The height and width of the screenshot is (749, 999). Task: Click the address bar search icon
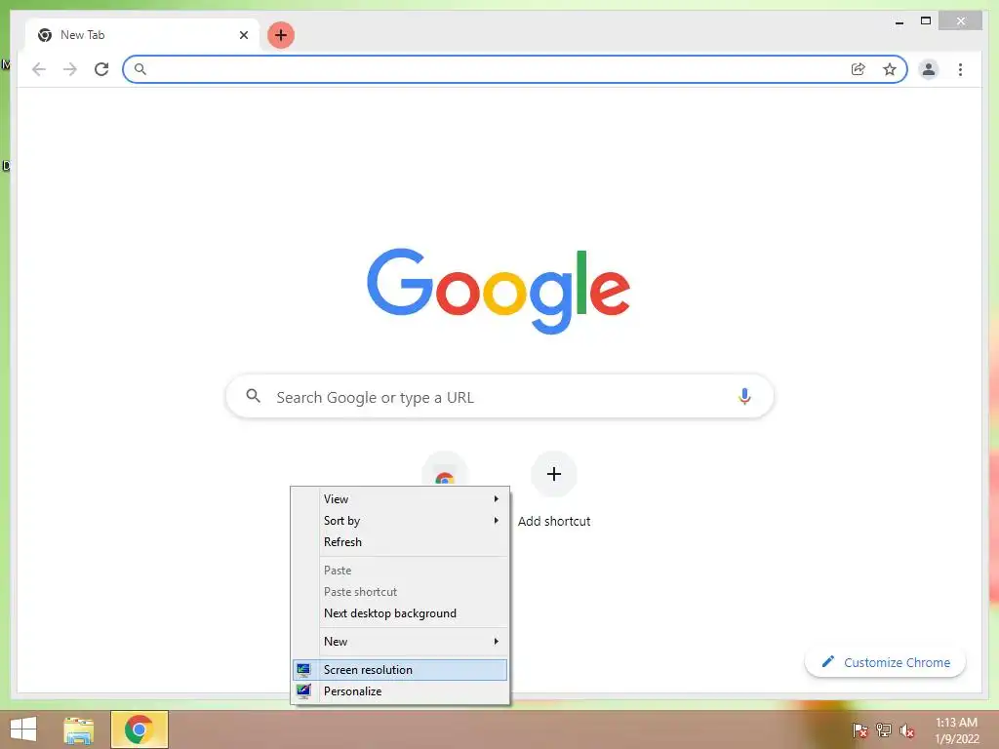(140, 69)
